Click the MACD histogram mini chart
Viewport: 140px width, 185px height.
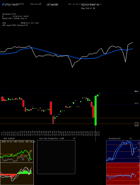17,174
